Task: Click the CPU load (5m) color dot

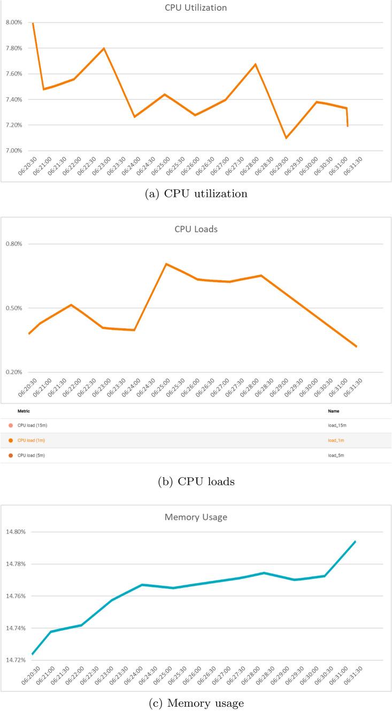Action: pyautogui.click(x=11, y=455)
